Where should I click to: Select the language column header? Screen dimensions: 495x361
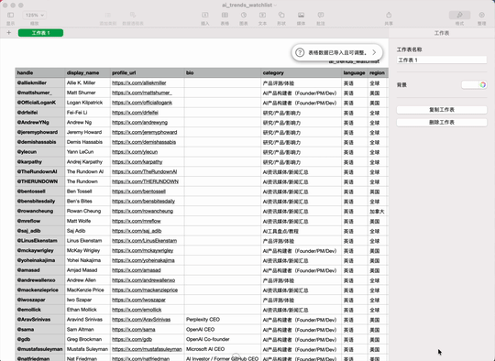click(x=354, y=73)
